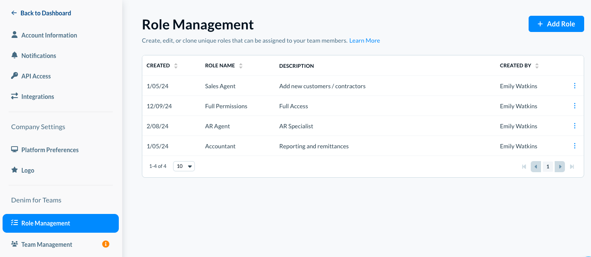Select page number 1 in pagination
The image size is (591, 257).
(548, 167)
